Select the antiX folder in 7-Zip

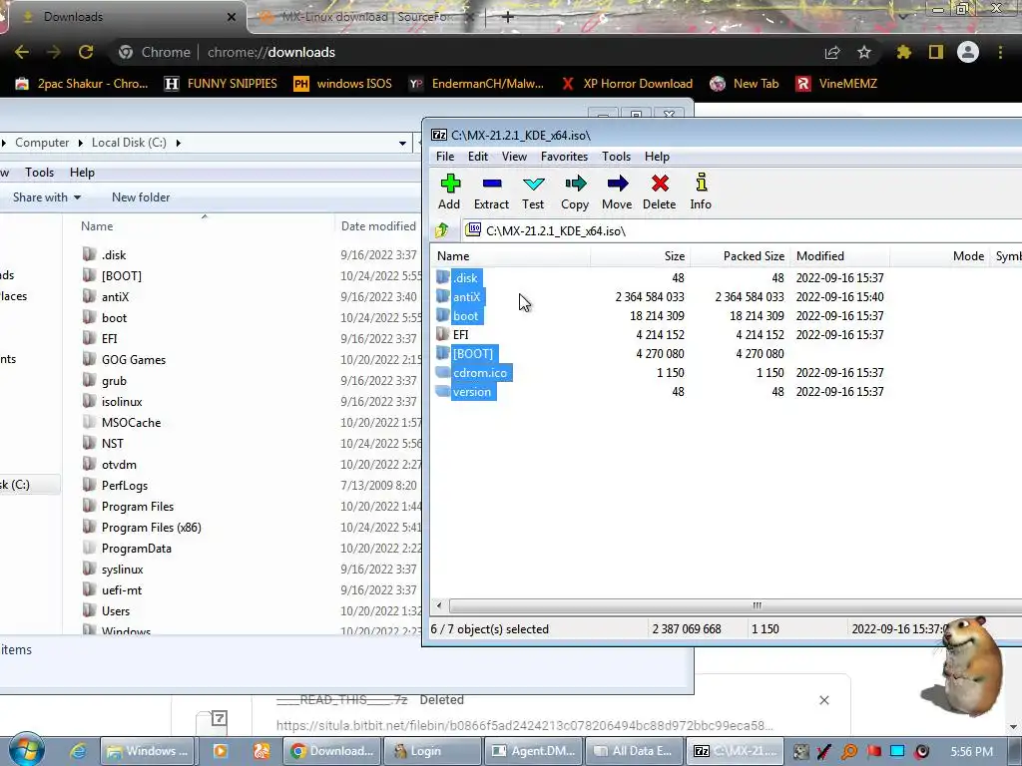point(467,297)
